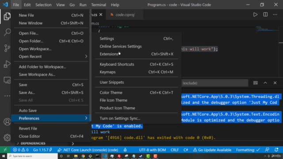Viewport: 283px width, 159px height.
Task: Choose Color Theme
Action: pyautogui.click(x=137, y=92)
